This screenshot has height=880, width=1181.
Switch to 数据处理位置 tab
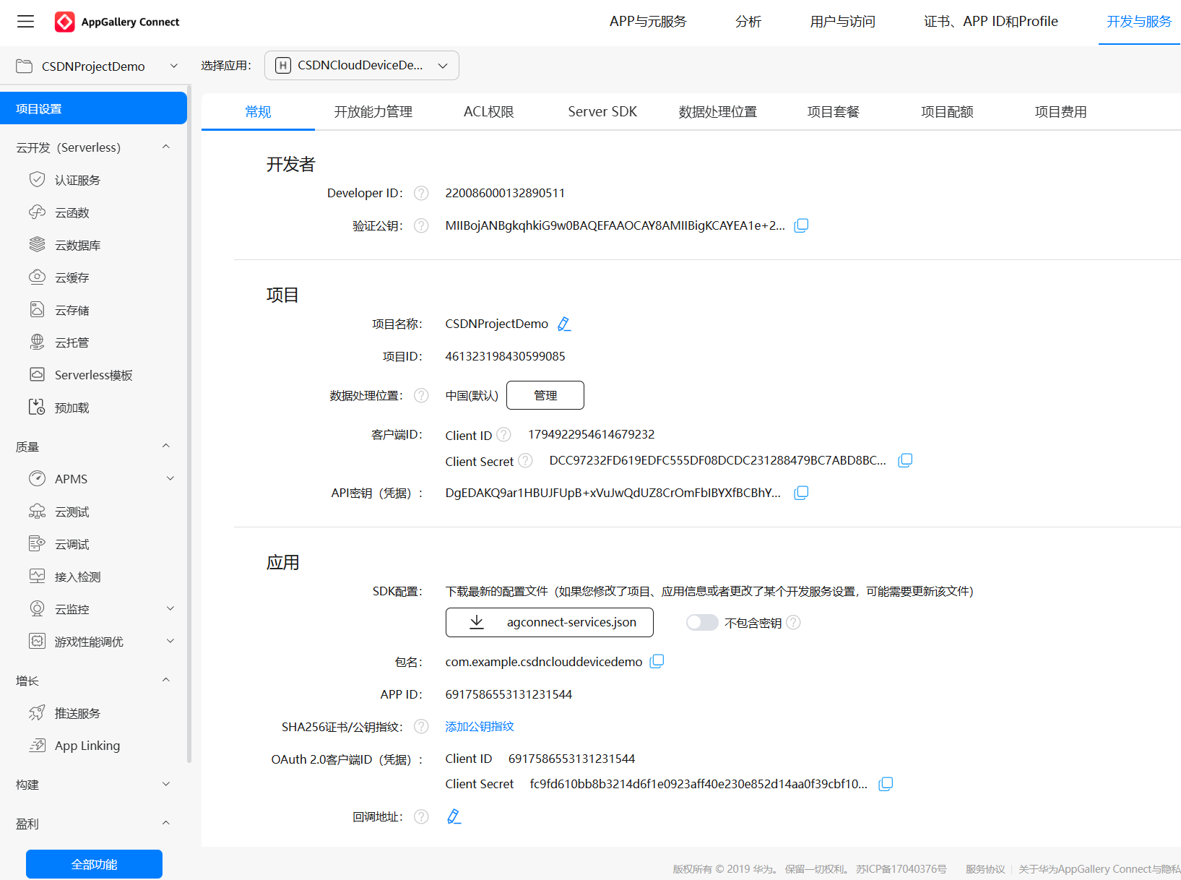click(x=718, y=111)
